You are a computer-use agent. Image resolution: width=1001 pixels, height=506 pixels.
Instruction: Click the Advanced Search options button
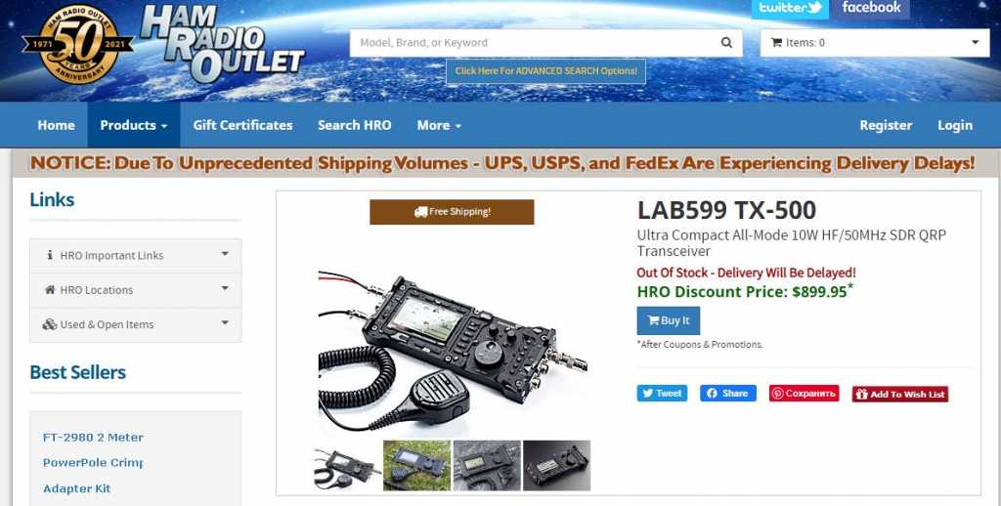point(545,71)
